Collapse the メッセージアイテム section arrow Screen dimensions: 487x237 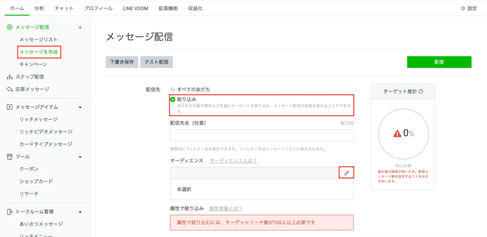pyautogui.click(x=80, y=107)
